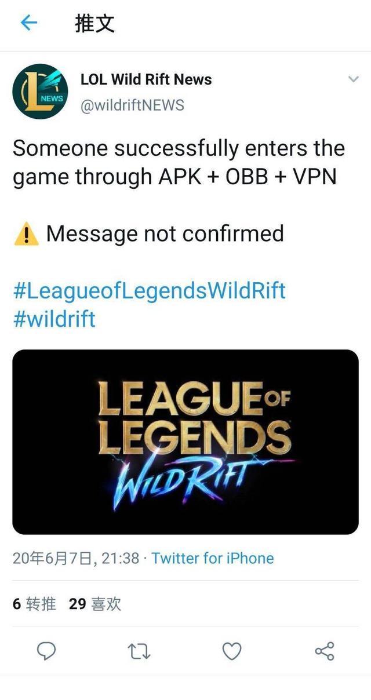The height and width of the screenshot is (700, 371).
Task: Tap the back arrow icon
Action: [29, 23]
